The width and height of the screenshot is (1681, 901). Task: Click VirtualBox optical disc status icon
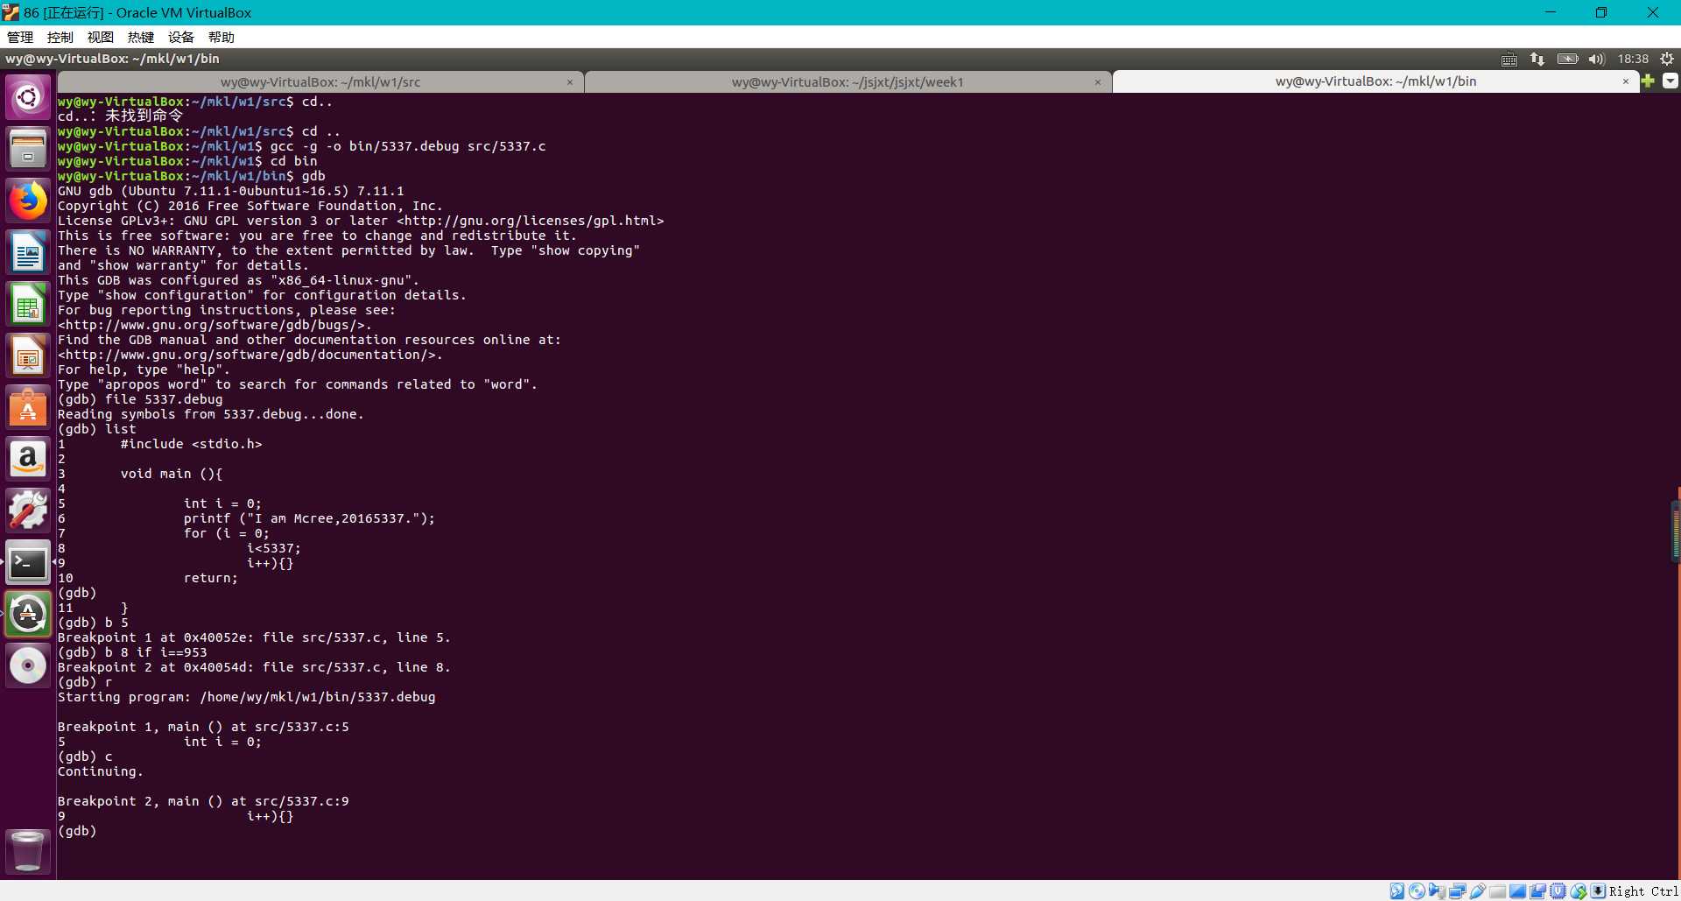1417,891
